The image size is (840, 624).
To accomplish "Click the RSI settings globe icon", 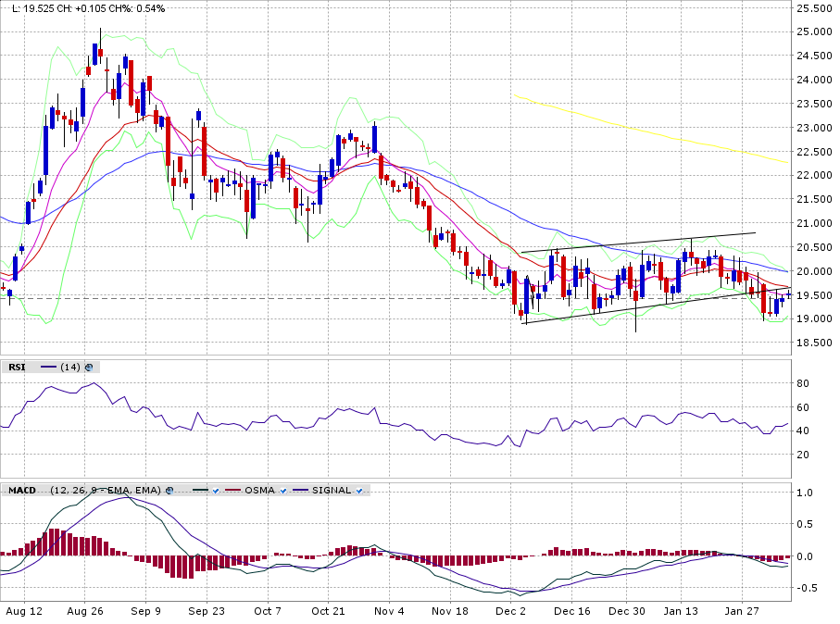I will click(90, 367).
